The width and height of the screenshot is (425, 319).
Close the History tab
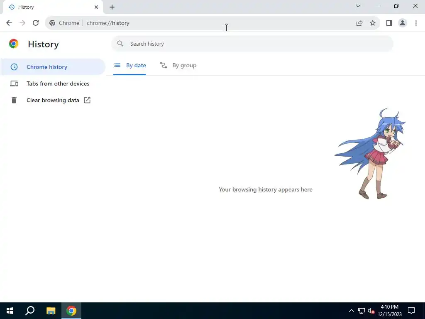[x=96, y=7]
